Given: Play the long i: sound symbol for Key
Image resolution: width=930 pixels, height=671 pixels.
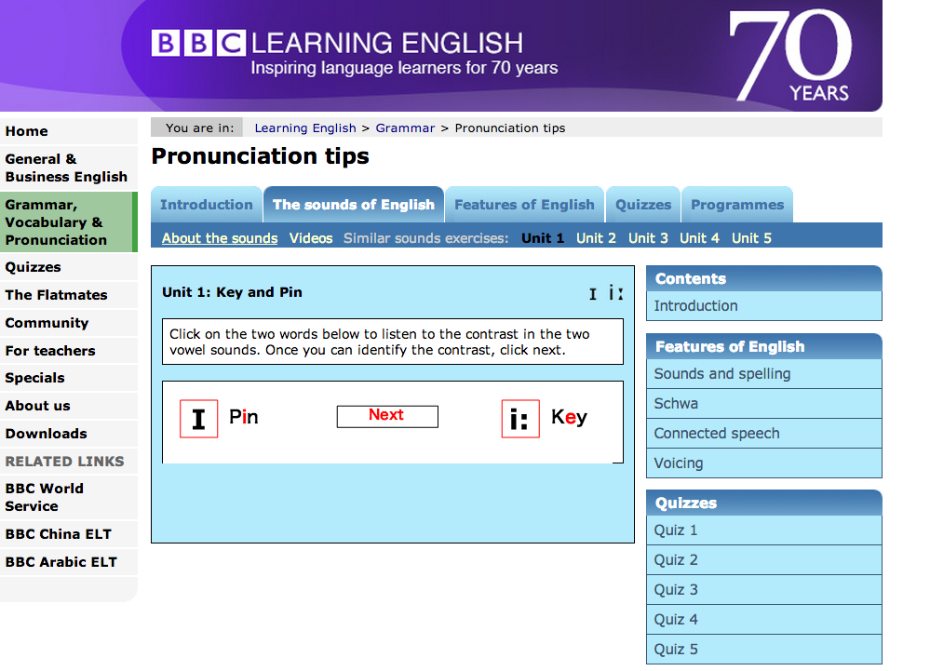Looking at the screenshot, I should (x=520, y=419).
